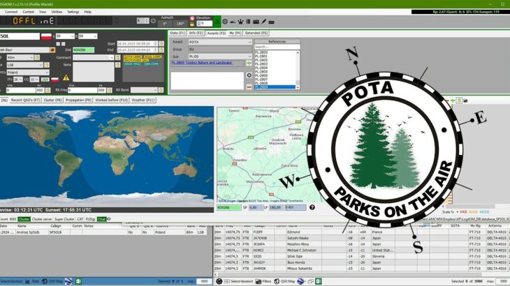Export with the left Excel icon at bottom
The height and width of the screenshot is (286, 510).
(78, 281)
